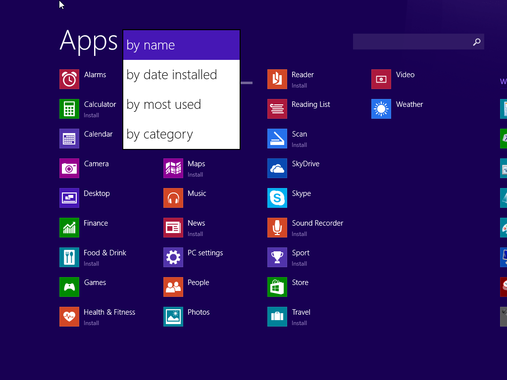Click the Finance label text

click(x=96, y=223)
